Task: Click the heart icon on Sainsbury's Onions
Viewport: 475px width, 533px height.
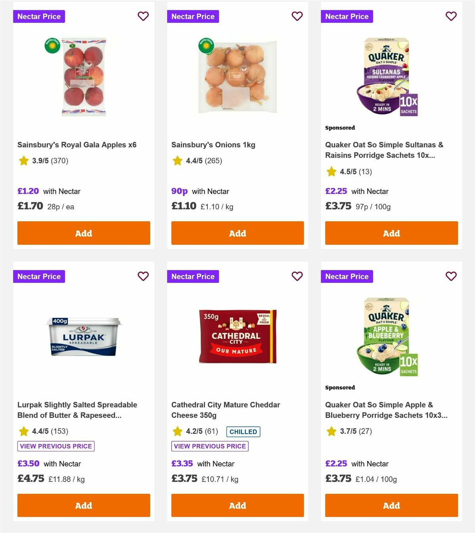Action: (297, 16)
